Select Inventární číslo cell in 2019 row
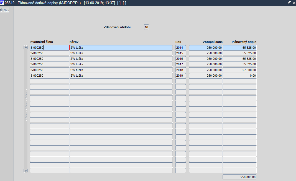The width and height of the screenshot is (296, 181). [x=50, y=76]
